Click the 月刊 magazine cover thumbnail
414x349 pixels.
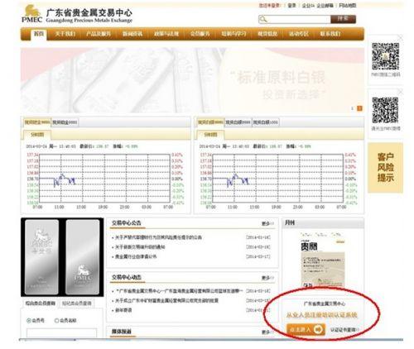point(323,260)
